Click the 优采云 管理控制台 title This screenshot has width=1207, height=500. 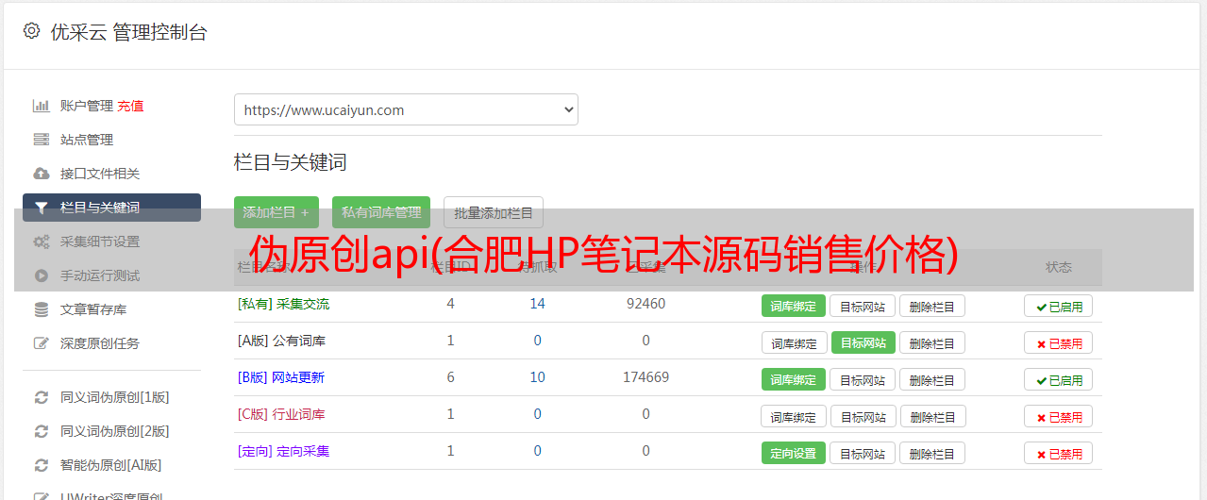coord(128,31)
